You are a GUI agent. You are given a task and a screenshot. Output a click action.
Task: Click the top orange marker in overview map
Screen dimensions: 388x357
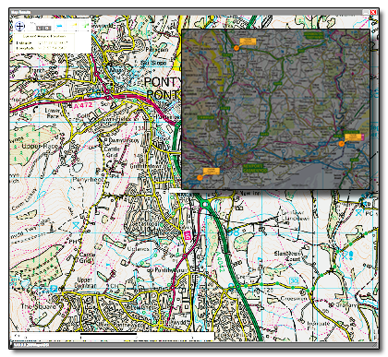tap(236, 48)
